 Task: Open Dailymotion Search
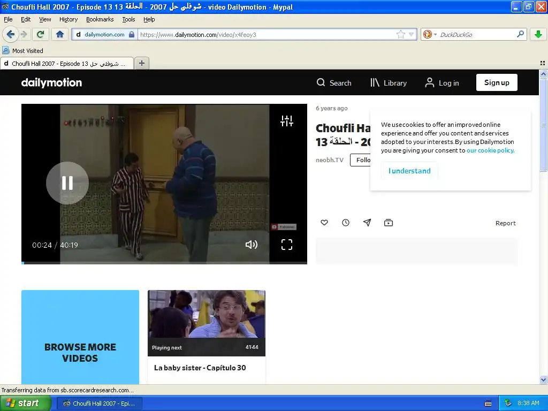click(334, 83)
